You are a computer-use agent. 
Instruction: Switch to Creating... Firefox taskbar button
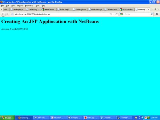tap(25, 118)
